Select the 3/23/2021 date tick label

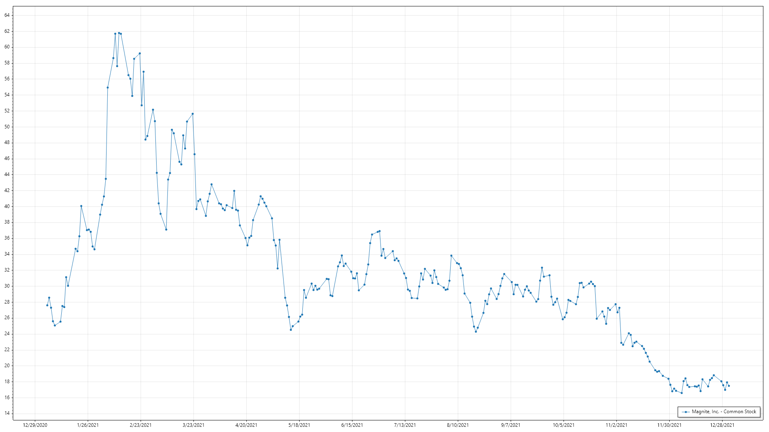[x=193, y=425]
